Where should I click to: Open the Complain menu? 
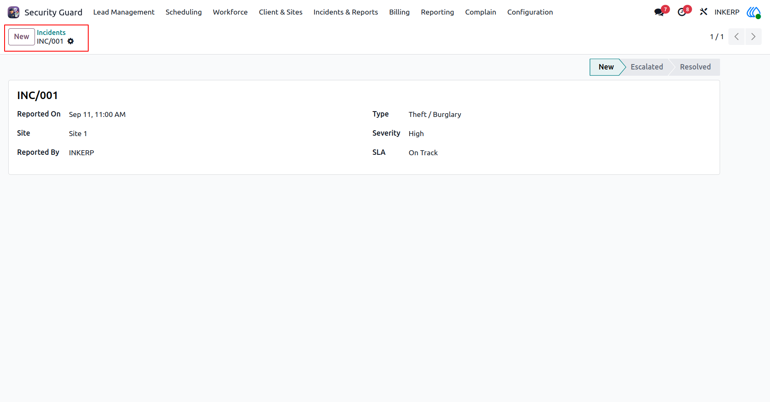coord(481,12)
